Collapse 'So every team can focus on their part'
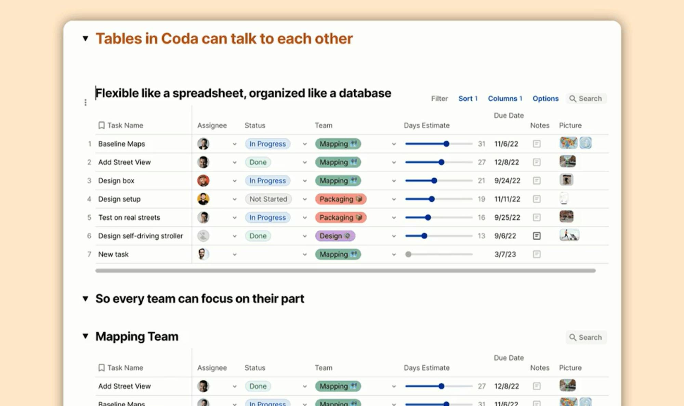Image resolution: width=684 pixels, height=406 pixels. pos(85,299)
